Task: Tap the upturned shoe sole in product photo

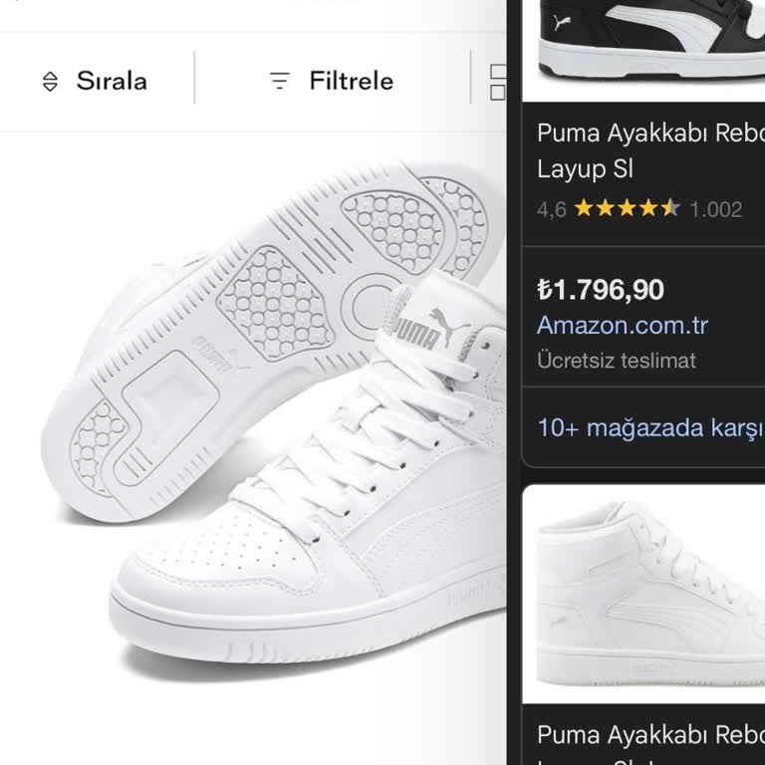Action: pyautogui.click(x=269, y=329)
